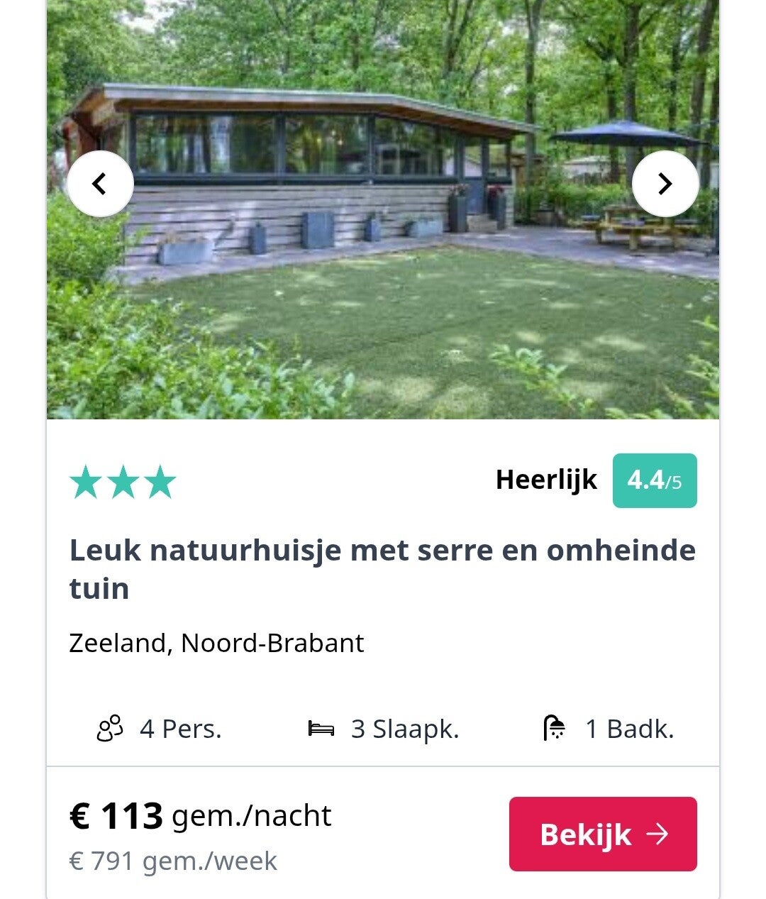Show the next photo with right arrow
This screenshot has width=766, height=899.
pyautogui.click(x=665, y=184)
